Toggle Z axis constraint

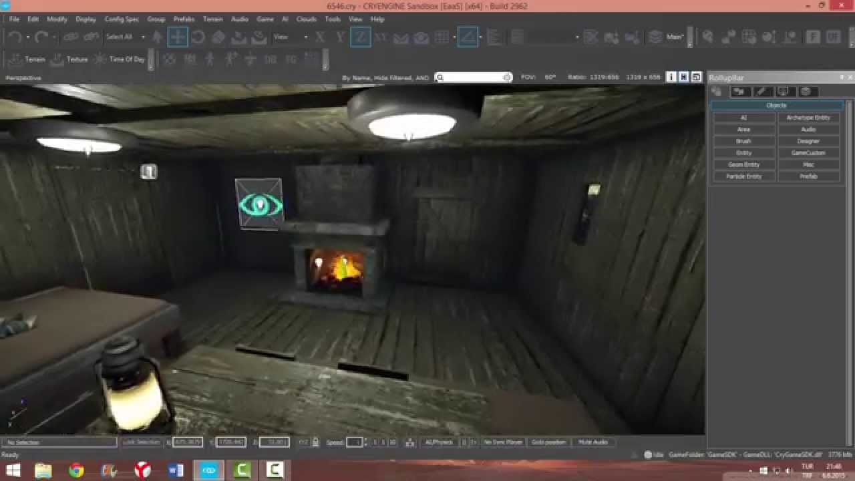[x=360, y=37]
